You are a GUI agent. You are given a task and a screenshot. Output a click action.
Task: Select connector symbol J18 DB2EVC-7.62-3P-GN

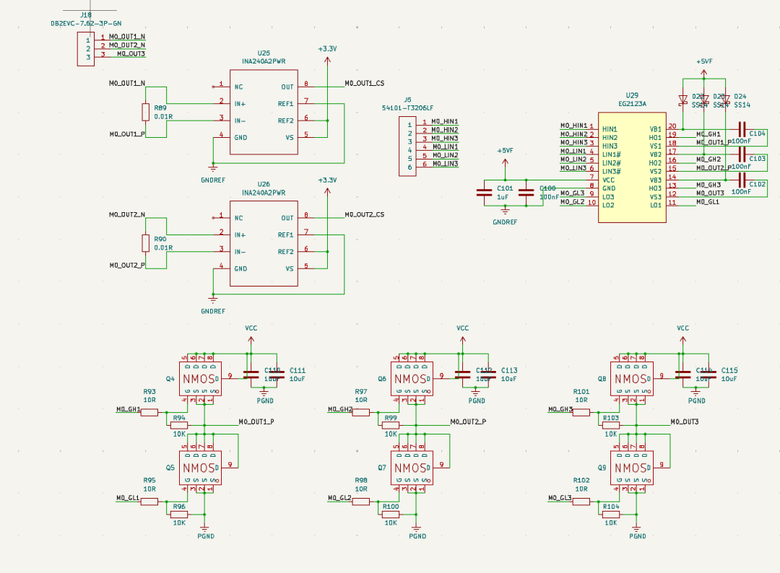pos(84,49)
